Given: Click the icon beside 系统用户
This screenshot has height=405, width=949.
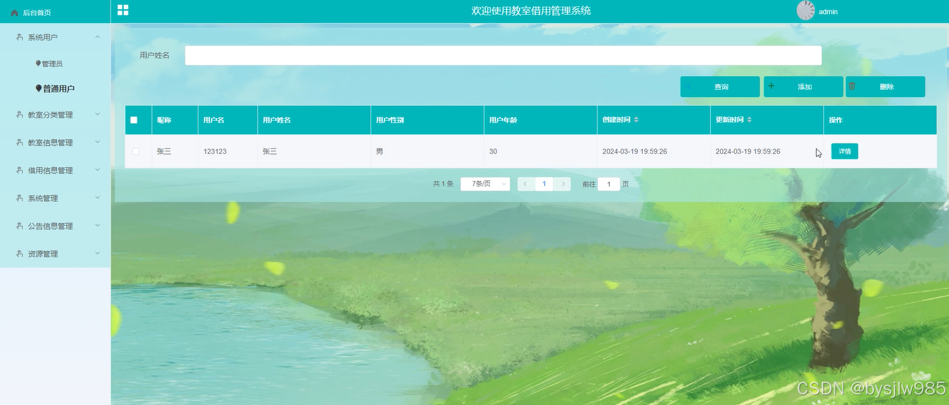Looking at the screenshot, I should tap(20, 37).
